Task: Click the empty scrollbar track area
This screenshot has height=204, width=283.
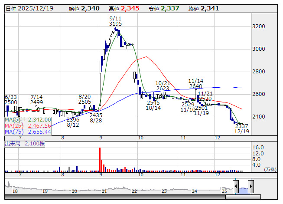Action: click(115, 197)
